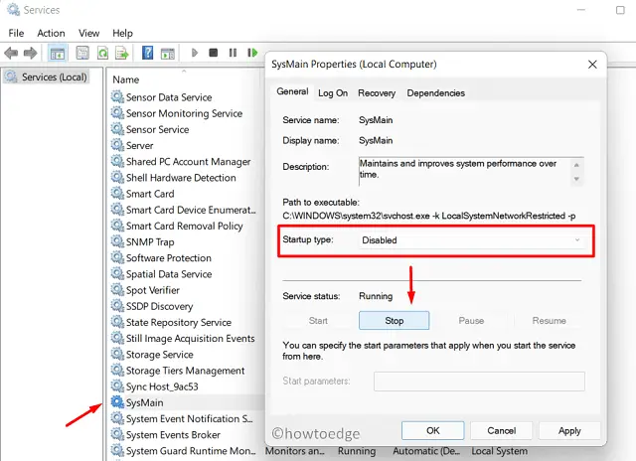Viewport: 636px width, 461px height.
Task: Click the Apply button
Action: click(x=569, y=431)
